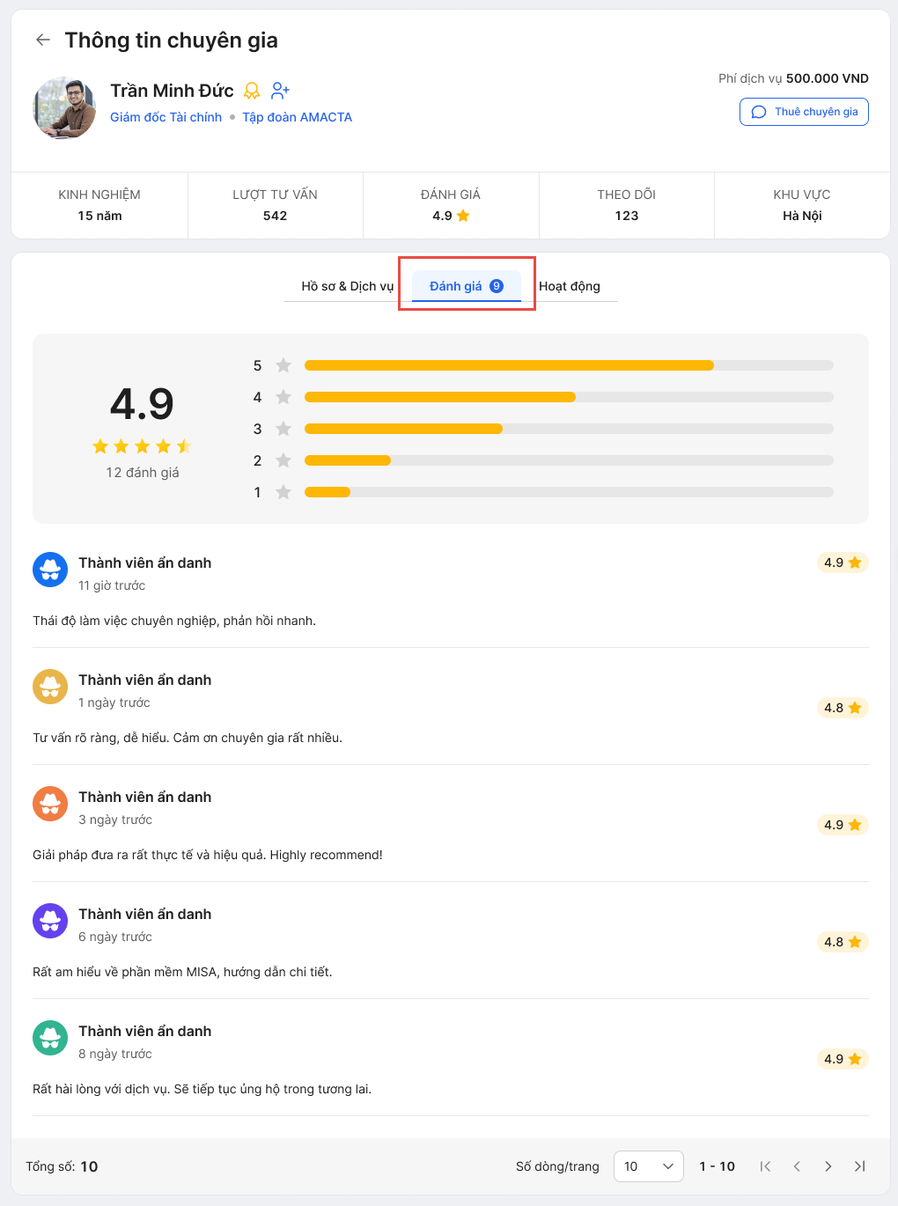Image resolution: width=898 pixels, height=1206 pixels.
Task: Click the Thuê chuyên gia button
Action: [x=804, y=112]
